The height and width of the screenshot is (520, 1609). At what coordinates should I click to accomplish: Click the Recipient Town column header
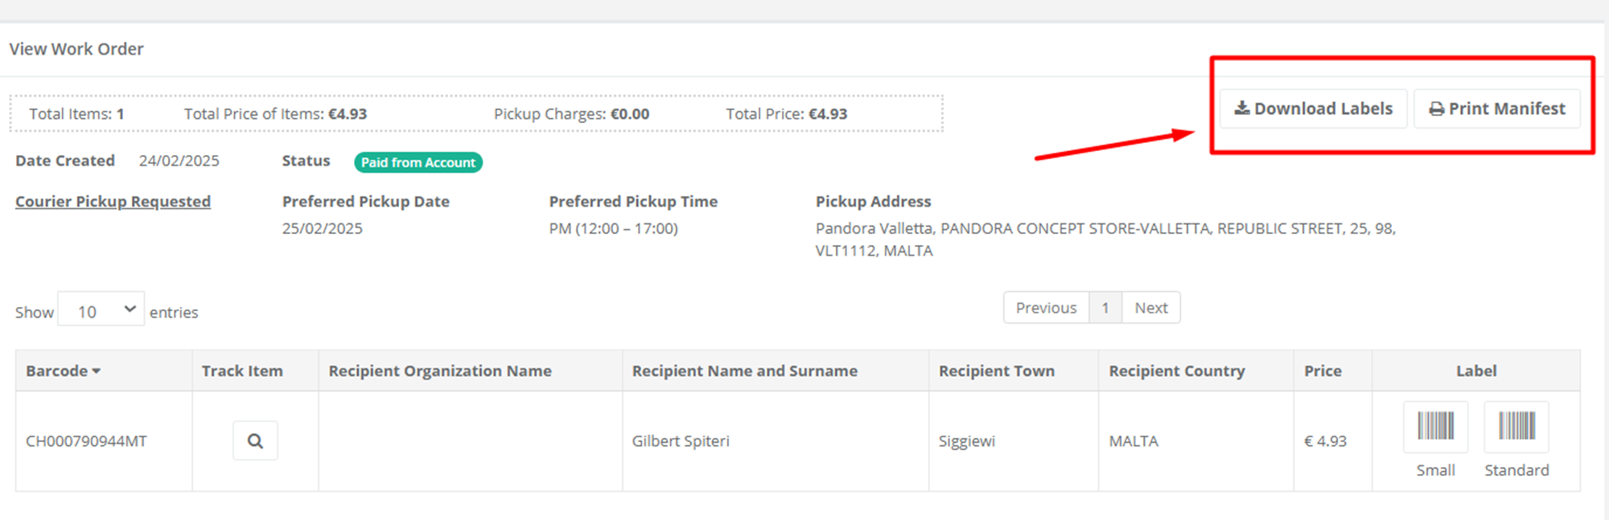tap(996, 371)
